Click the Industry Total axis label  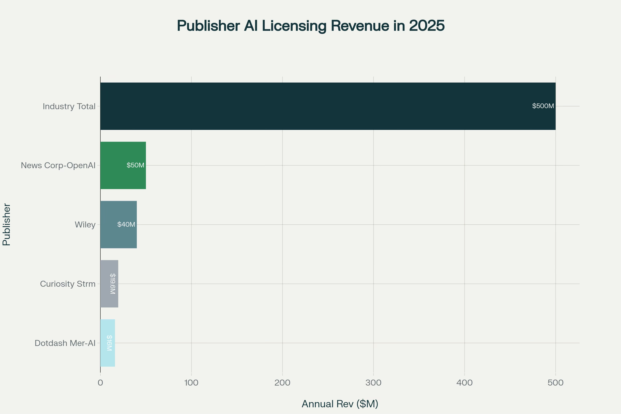coord(69,106)
